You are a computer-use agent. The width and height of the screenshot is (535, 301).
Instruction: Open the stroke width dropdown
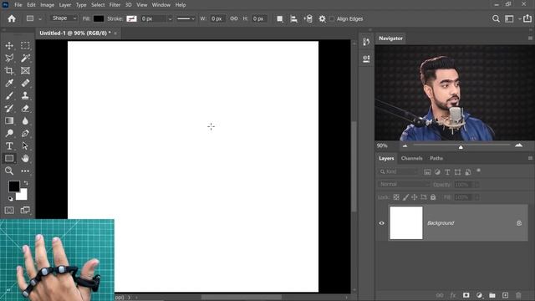tap(170, 18)
